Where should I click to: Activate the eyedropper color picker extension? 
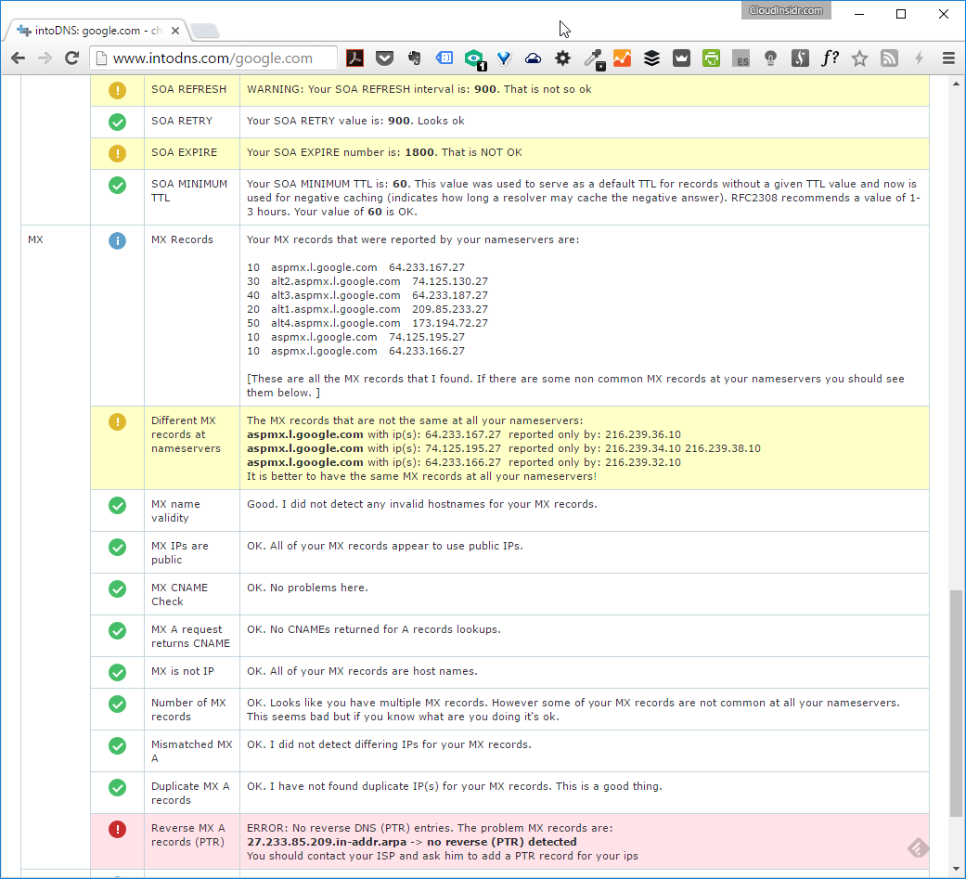tap(593, 58)
